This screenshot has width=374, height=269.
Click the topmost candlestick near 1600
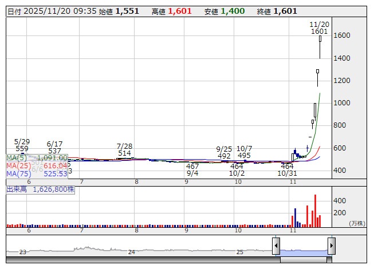[x=320, y=39]
